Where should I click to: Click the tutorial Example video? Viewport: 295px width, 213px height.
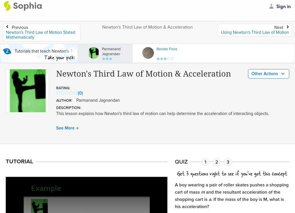[87, 195]
